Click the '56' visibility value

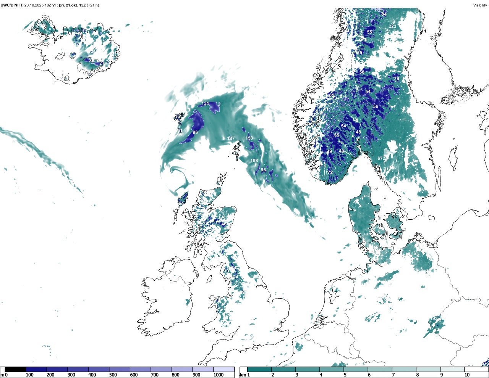376,106
